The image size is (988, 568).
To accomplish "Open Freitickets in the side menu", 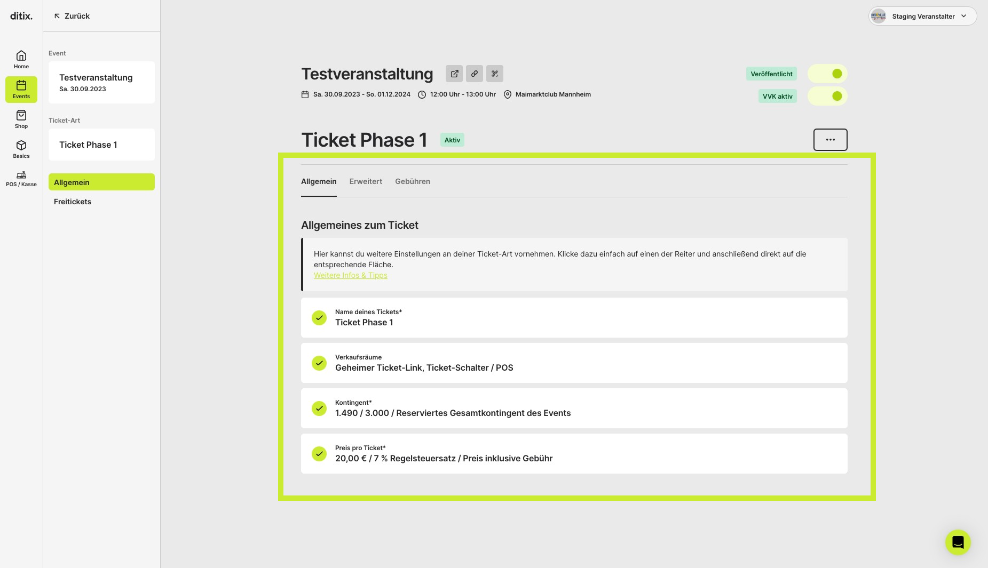I will pos(73,202).
